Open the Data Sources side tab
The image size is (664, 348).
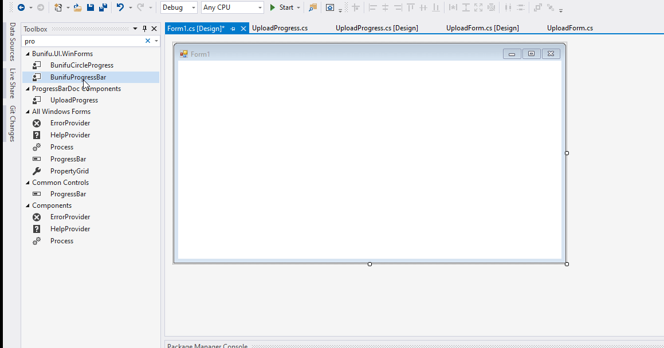click(12, 42)
